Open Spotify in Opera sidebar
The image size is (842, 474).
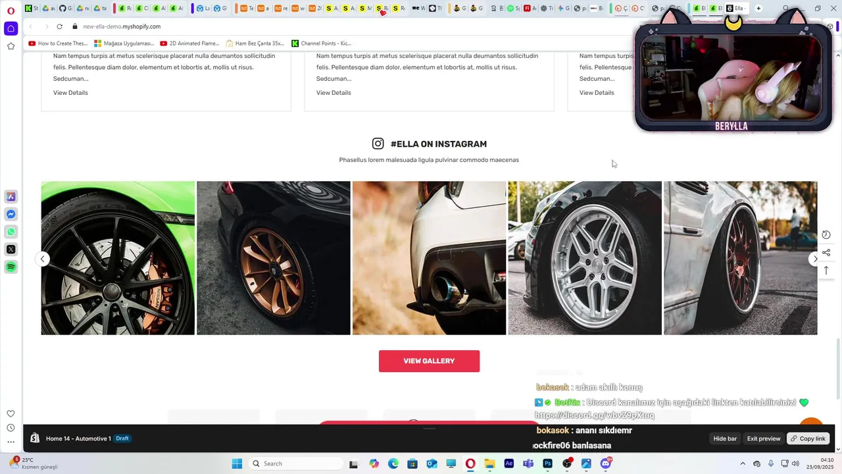[11, 267]
